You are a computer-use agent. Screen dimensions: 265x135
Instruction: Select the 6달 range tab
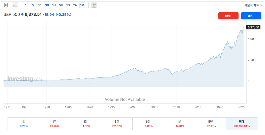(x=148, y=124)
